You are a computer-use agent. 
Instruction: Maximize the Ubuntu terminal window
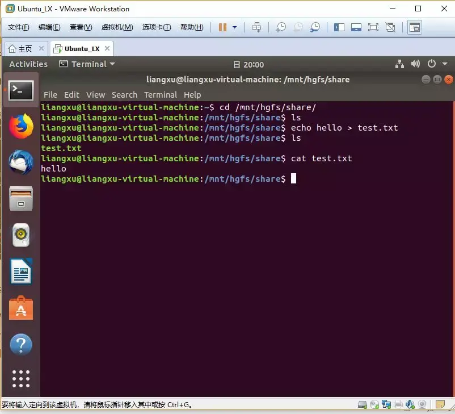click(x=437, y=80)
